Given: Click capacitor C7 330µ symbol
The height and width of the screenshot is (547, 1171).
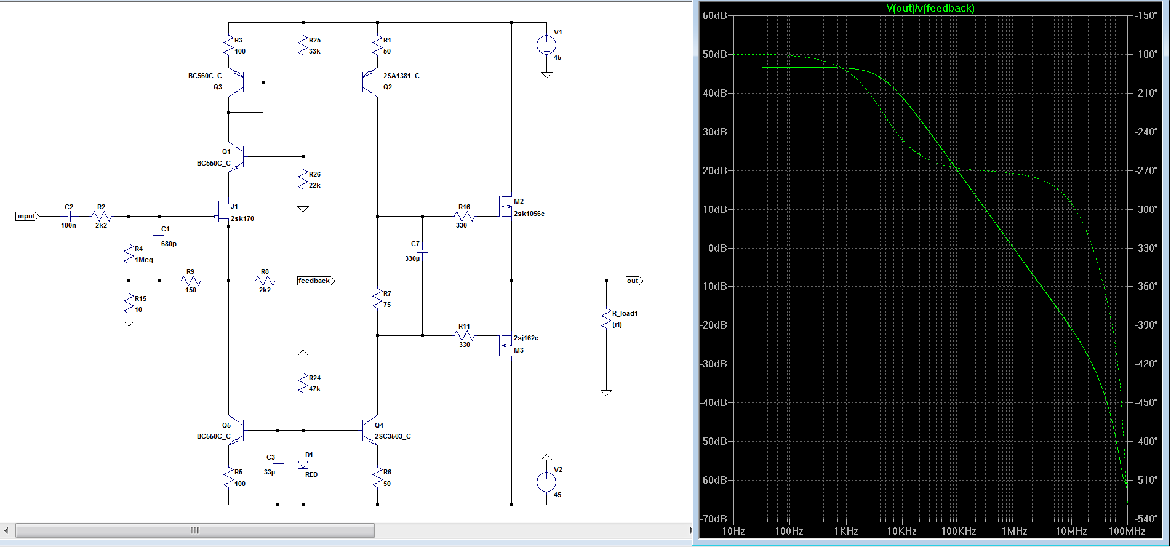Looking at the screenshot, I should 423,251.
